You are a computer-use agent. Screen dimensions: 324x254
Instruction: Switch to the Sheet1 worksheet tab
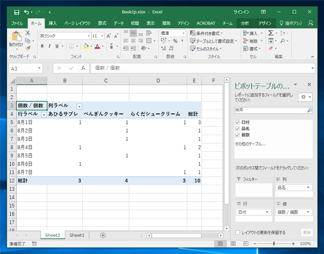77,235
